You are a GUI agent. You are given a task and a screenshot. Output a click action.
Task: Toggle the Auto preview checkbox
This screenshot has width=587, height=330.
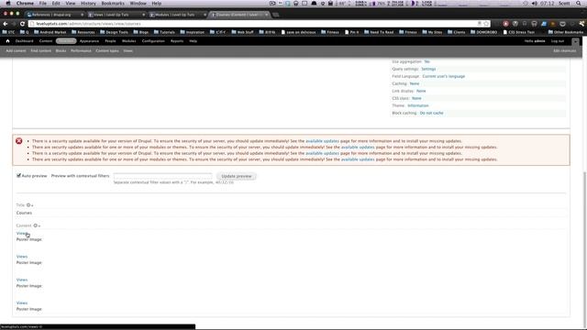18,175
